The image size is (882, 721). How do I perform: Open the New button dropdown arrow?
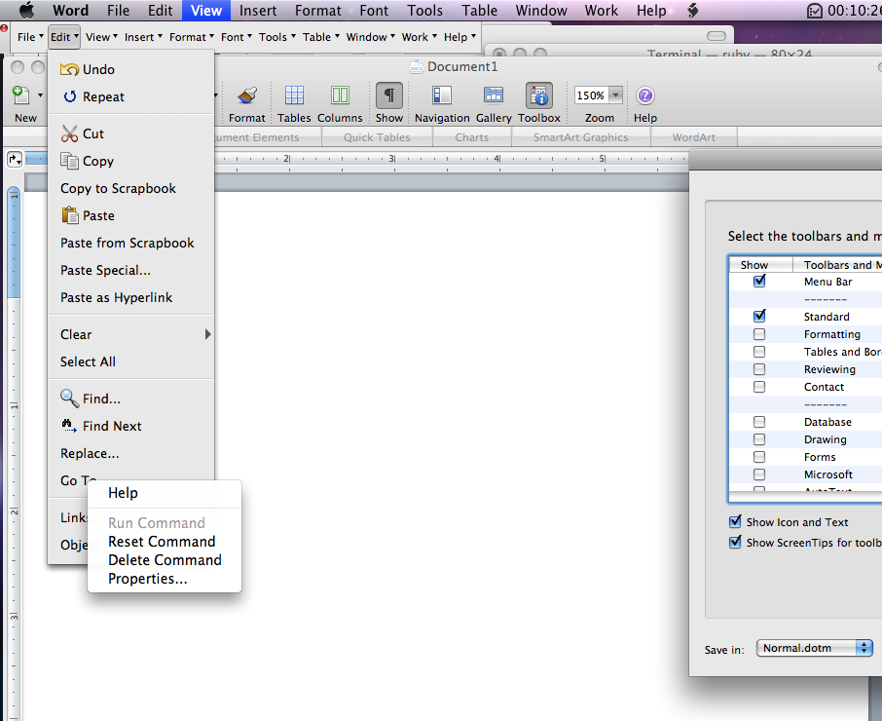pos(40,95)
